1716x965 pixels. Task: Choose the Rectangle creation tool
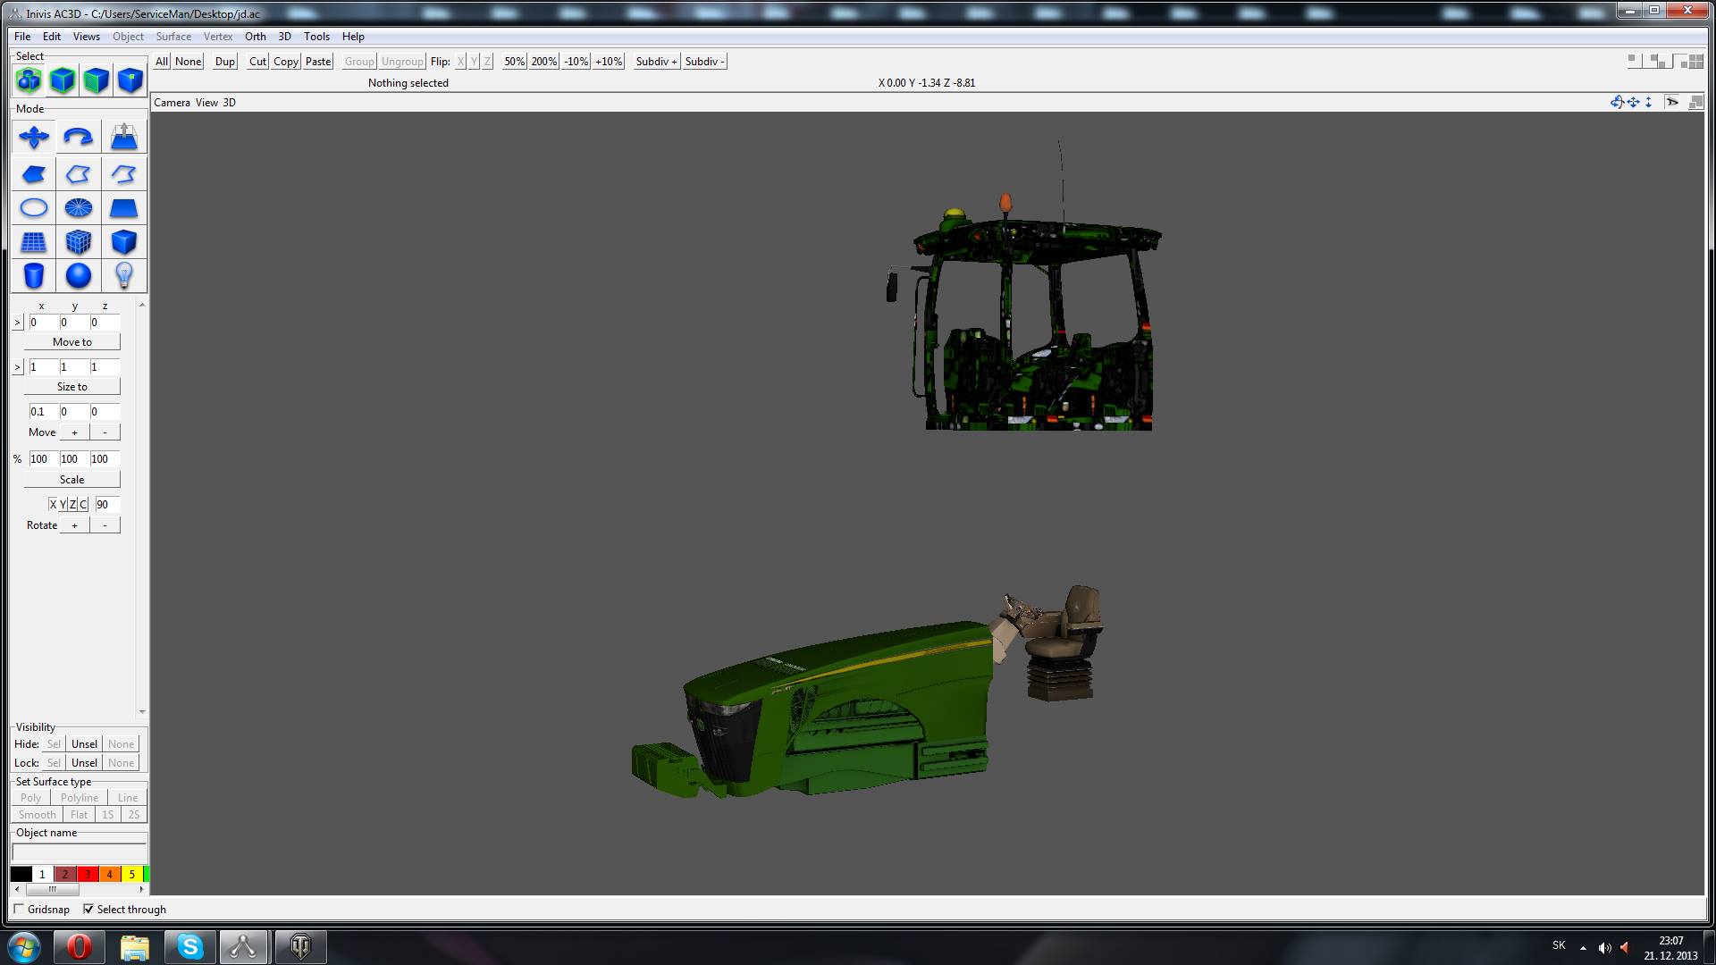click(x=123, y=208)
